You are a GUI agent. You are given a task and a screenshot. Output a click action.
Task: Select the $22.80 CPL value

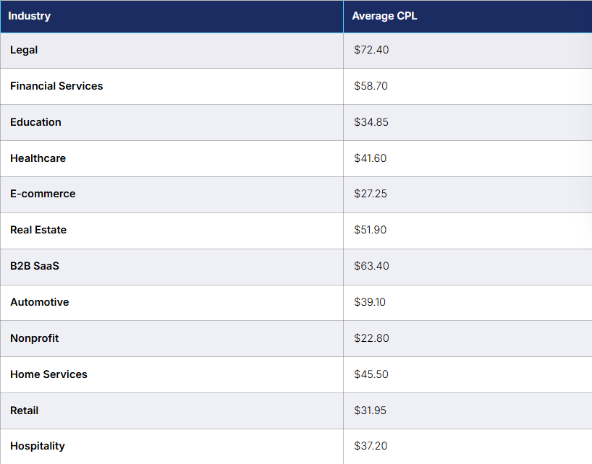371,338
